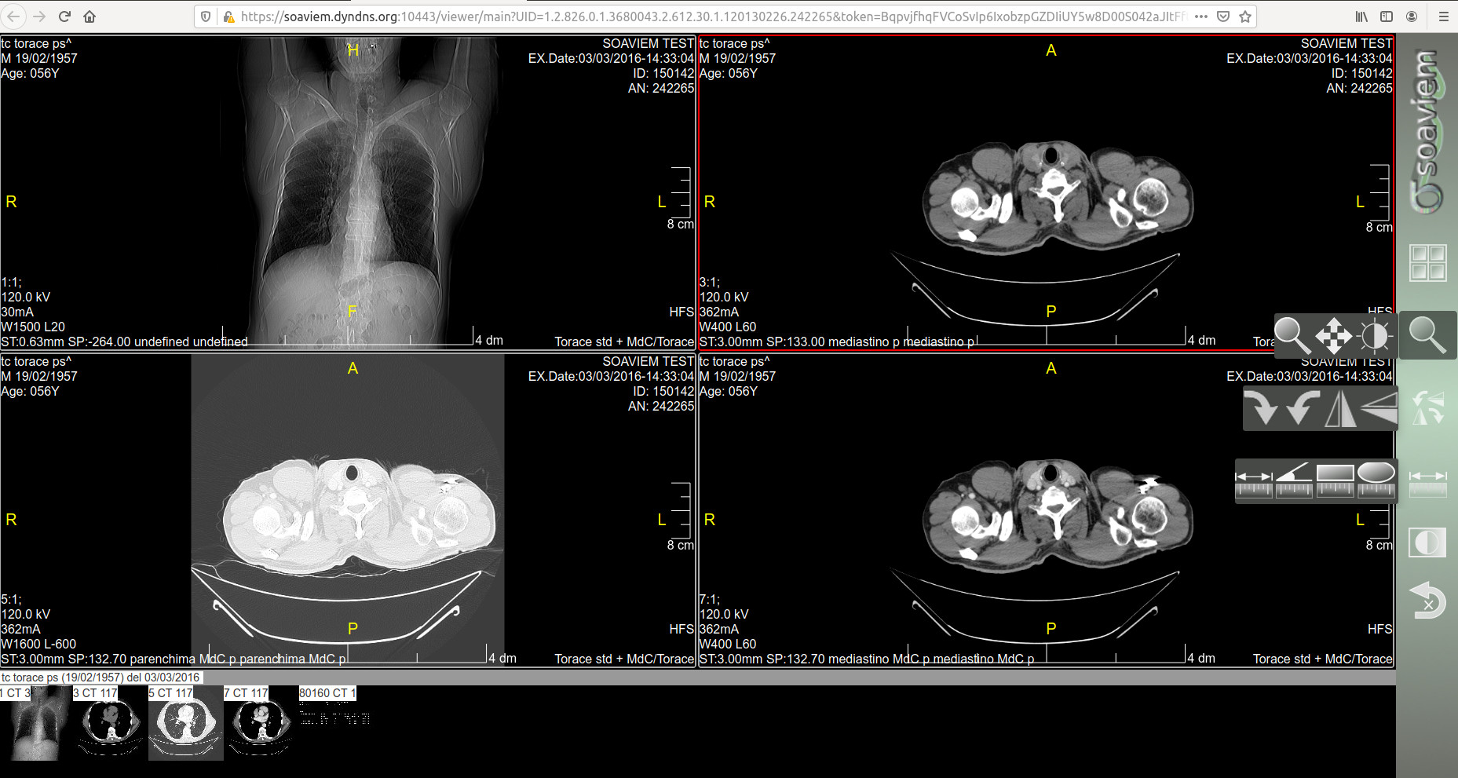This screenshot has width=1458, height=778.
Task: Select the pan (four-arrow move) tool
Action: (x=1333, y=336)
